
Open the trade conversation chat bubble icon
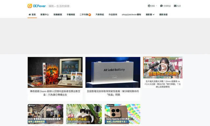pos(161,6)
